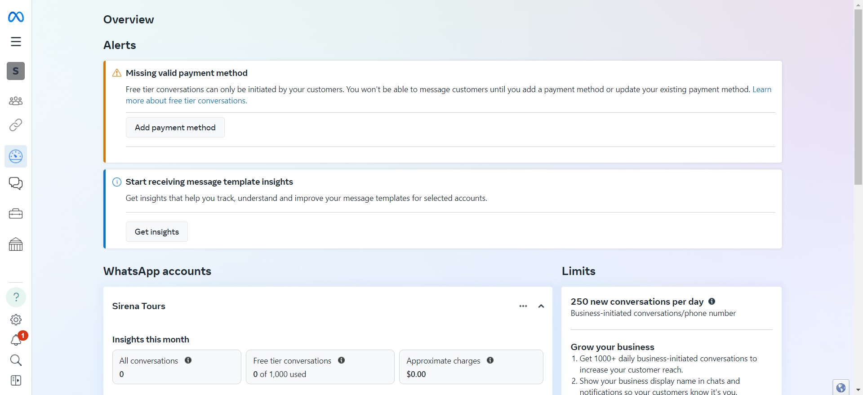Image resolution: width=863 pixels, height=395 pixels.
Task: Click 'Start receiving message template insights' heading
Action: [x=209, y=182]
